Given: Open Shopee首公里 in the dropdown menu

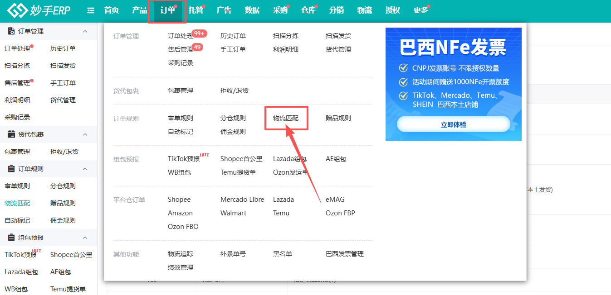Looking at the screenshot, I should click(x=241, y=159).
